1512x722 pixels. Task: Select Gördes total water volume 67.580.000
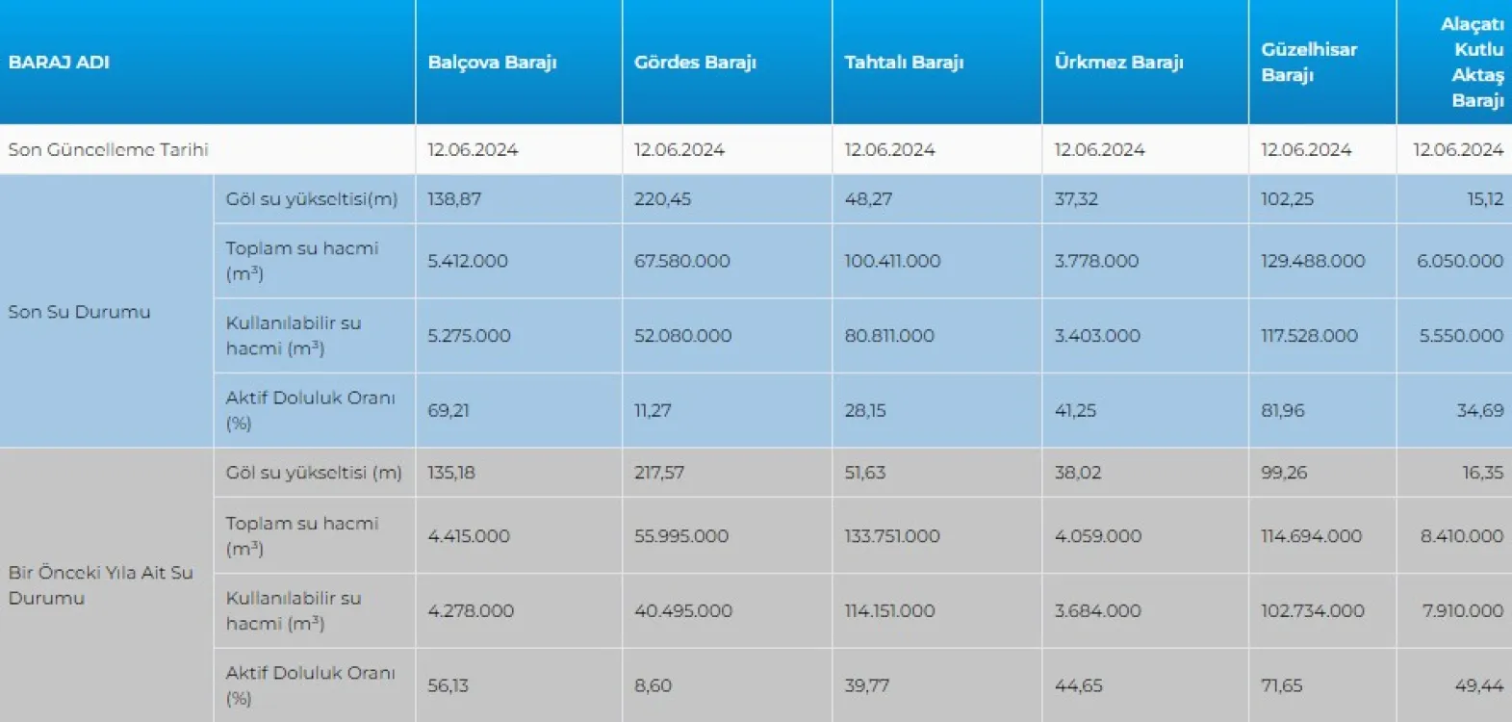tap(681, 261)
